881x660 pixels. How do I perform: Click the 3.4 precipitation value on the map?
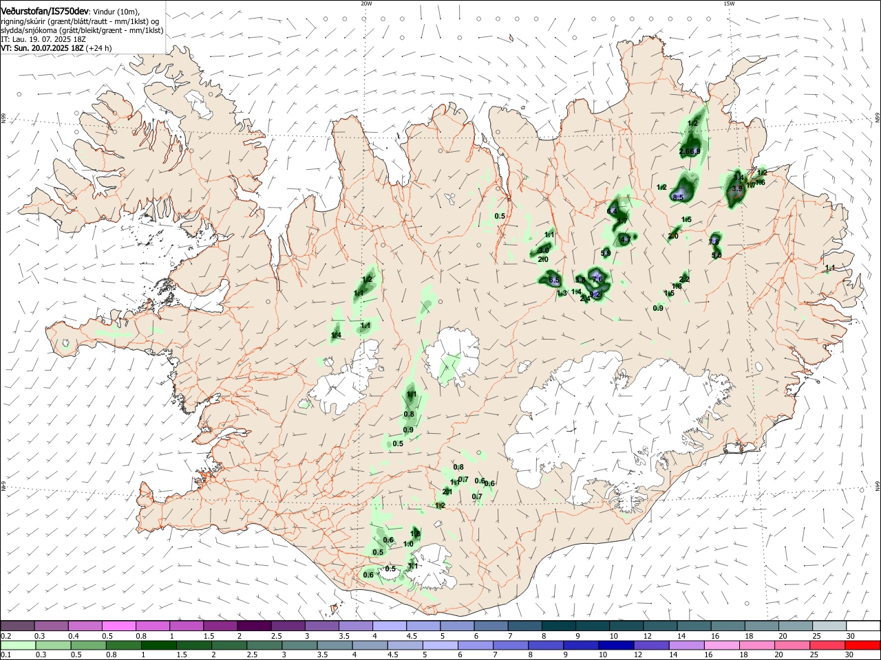739,177
